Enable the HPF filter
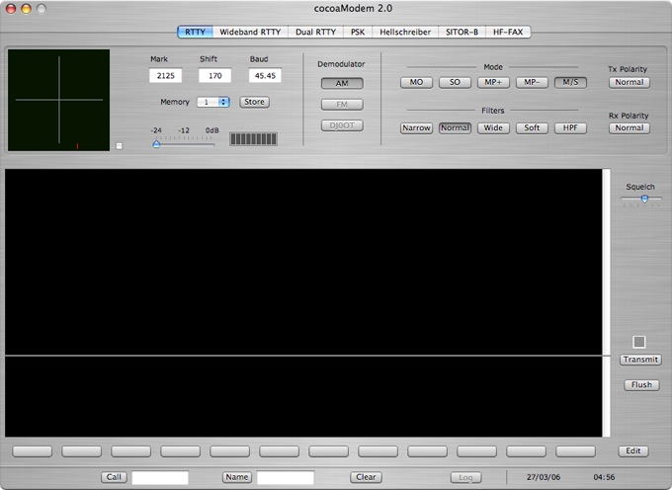Image resolution: width=672 pixels, height=490 pixels. pyautogui.click(x=570, y=128)
